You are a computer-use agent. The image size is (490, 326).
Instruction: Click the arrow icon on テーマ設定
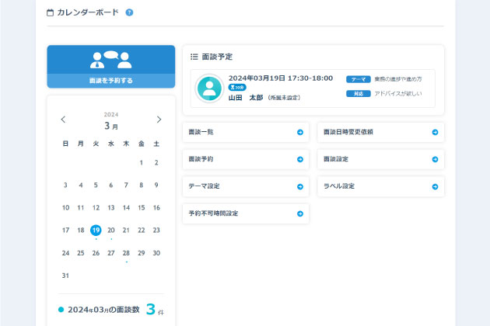pyautogui.click(x=300, y=186)
